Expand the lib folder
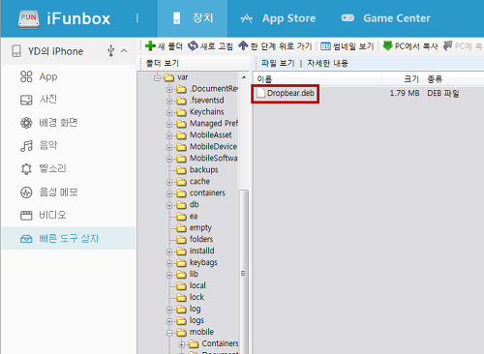484x354 pixels. (x=169, y=275)
